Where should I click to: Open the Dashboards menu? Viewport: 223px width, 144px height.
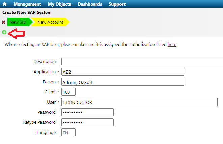[90, 4]
